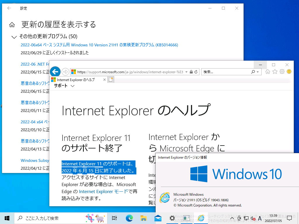The image size is (299, 224).
Task: Open the Windows Start menu
Action: (x=7, y=218)
